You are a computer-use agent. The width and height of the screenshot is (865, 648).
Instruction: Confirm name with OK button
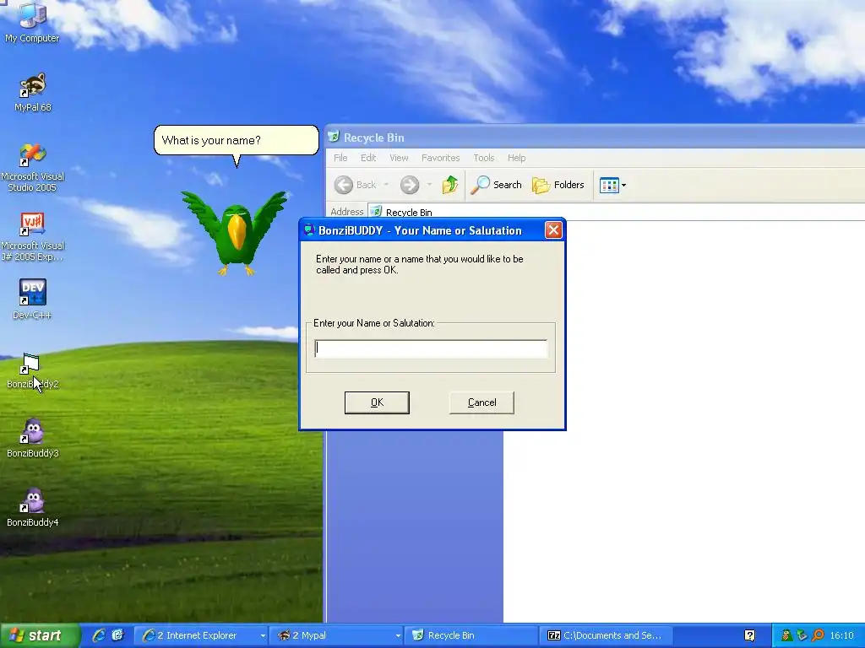(377, 402)
